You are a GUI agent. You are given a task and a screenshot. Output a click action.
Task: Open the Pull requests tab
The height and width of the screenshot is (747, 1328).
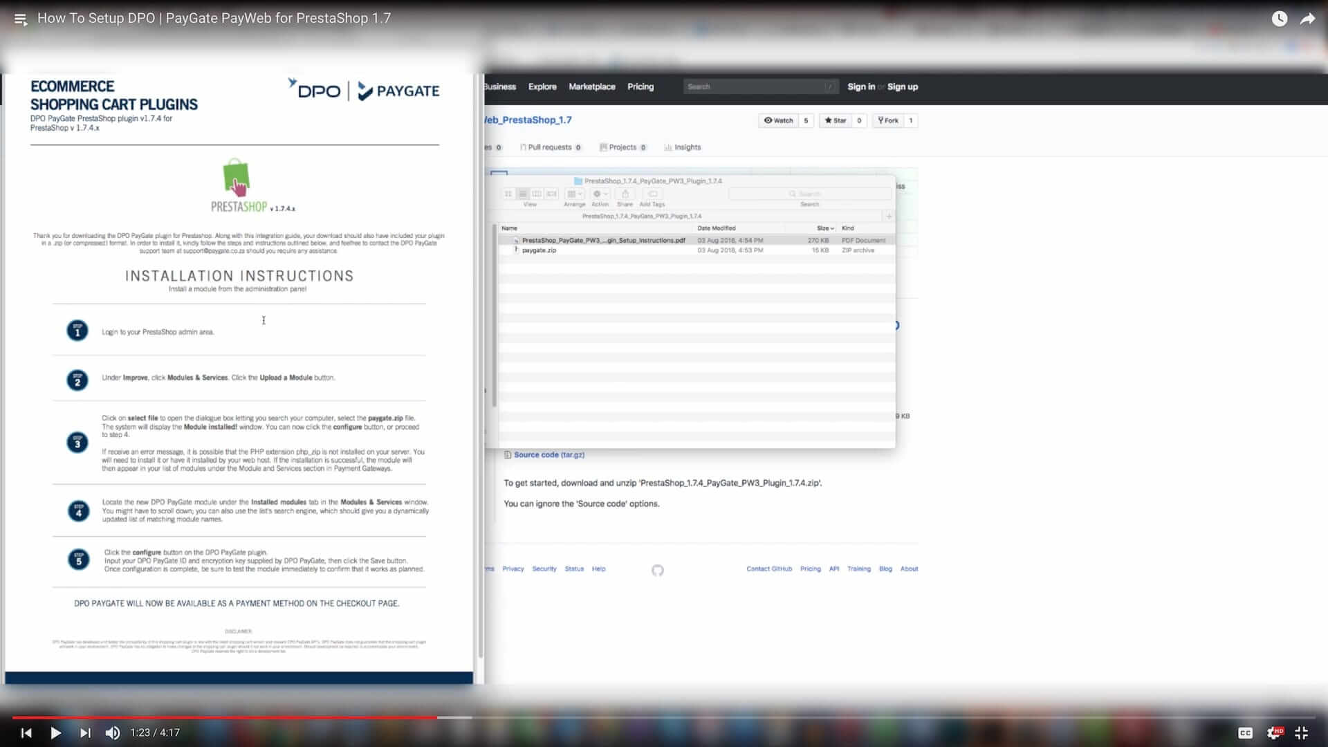[551, 147]
